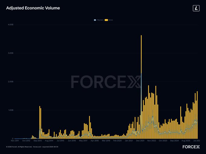Click the Sep 2013 x-axis label

pyautogui.click(x=38, y=141)
